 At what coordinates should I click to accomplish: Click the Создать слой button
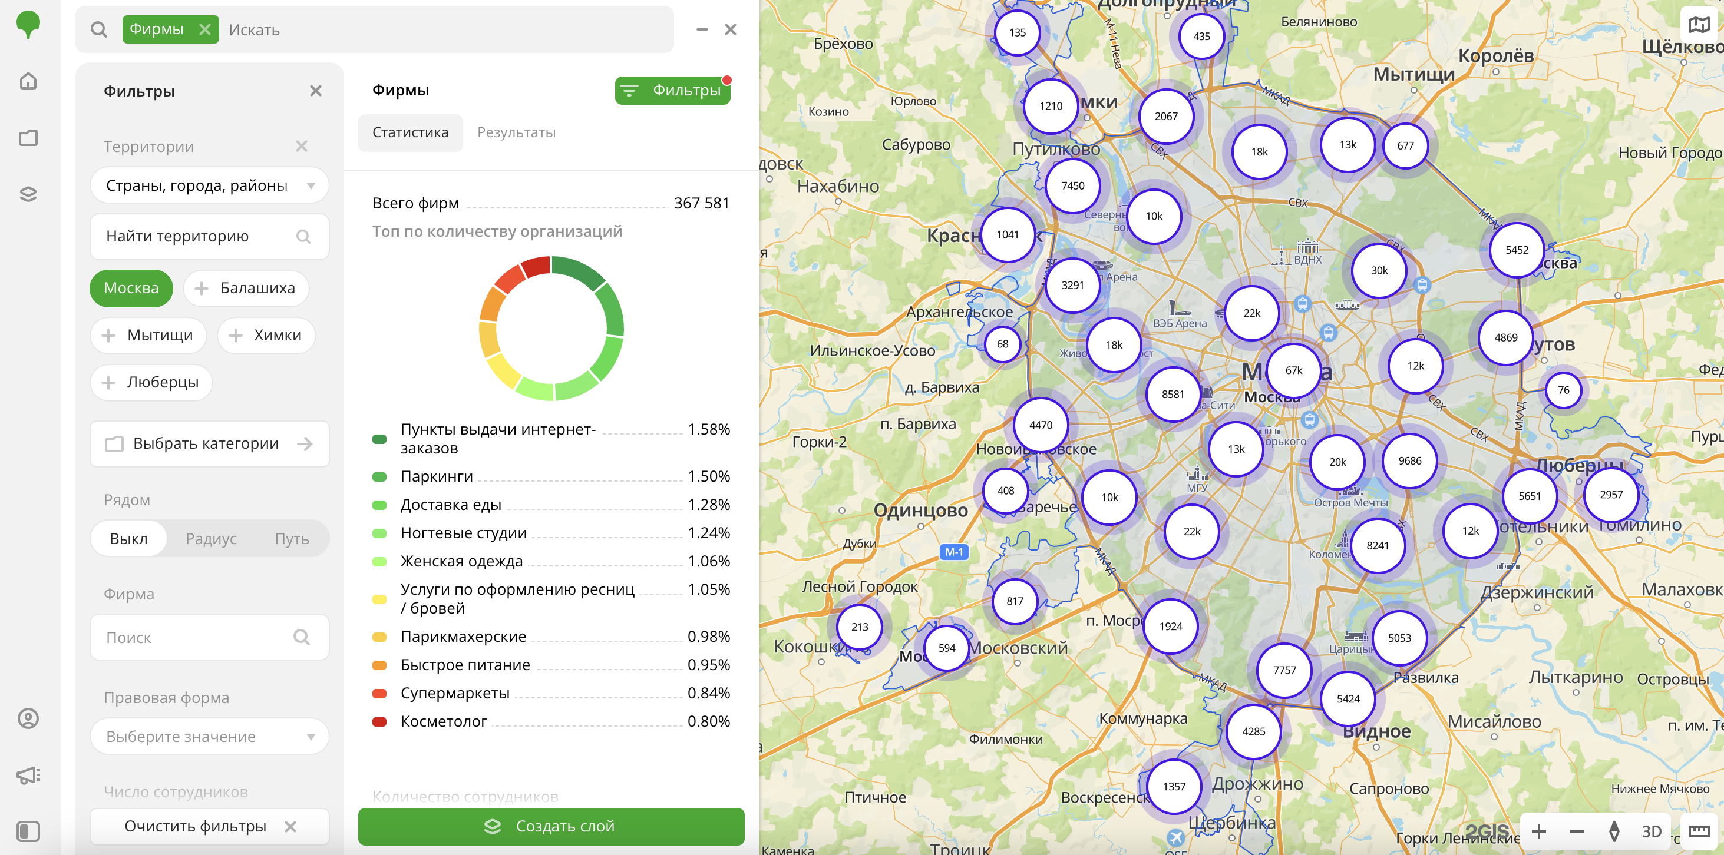pyautogui.click(x=551, y=826)
